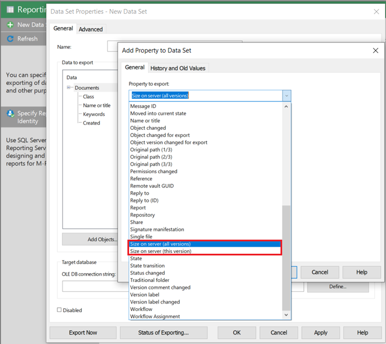Close the Add Property to Data Set dialog
This screenshot has width=386, height=344.
coord(375,50)
